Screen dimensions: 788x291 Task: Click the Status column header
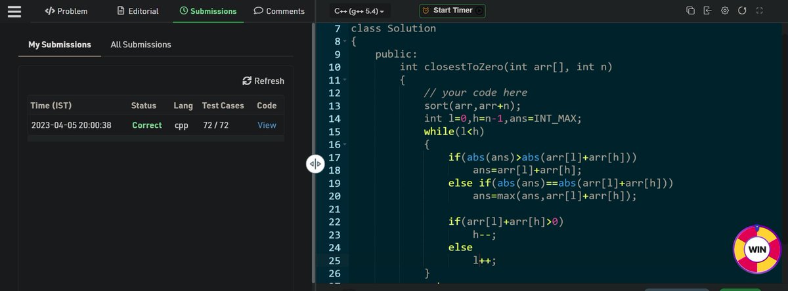coord(144,106)
